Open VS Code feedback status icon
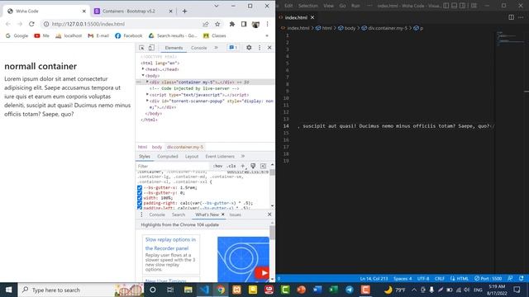 (x=510, y=279)
